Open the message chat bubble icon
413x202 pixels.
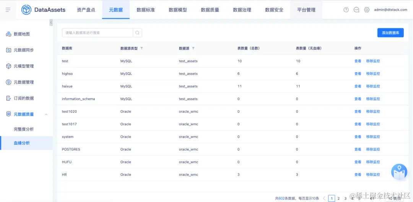pos(356,10)
